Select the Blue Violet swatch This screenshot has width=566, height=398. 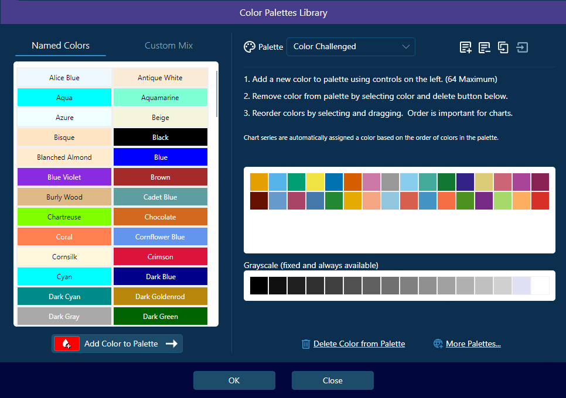64,177
